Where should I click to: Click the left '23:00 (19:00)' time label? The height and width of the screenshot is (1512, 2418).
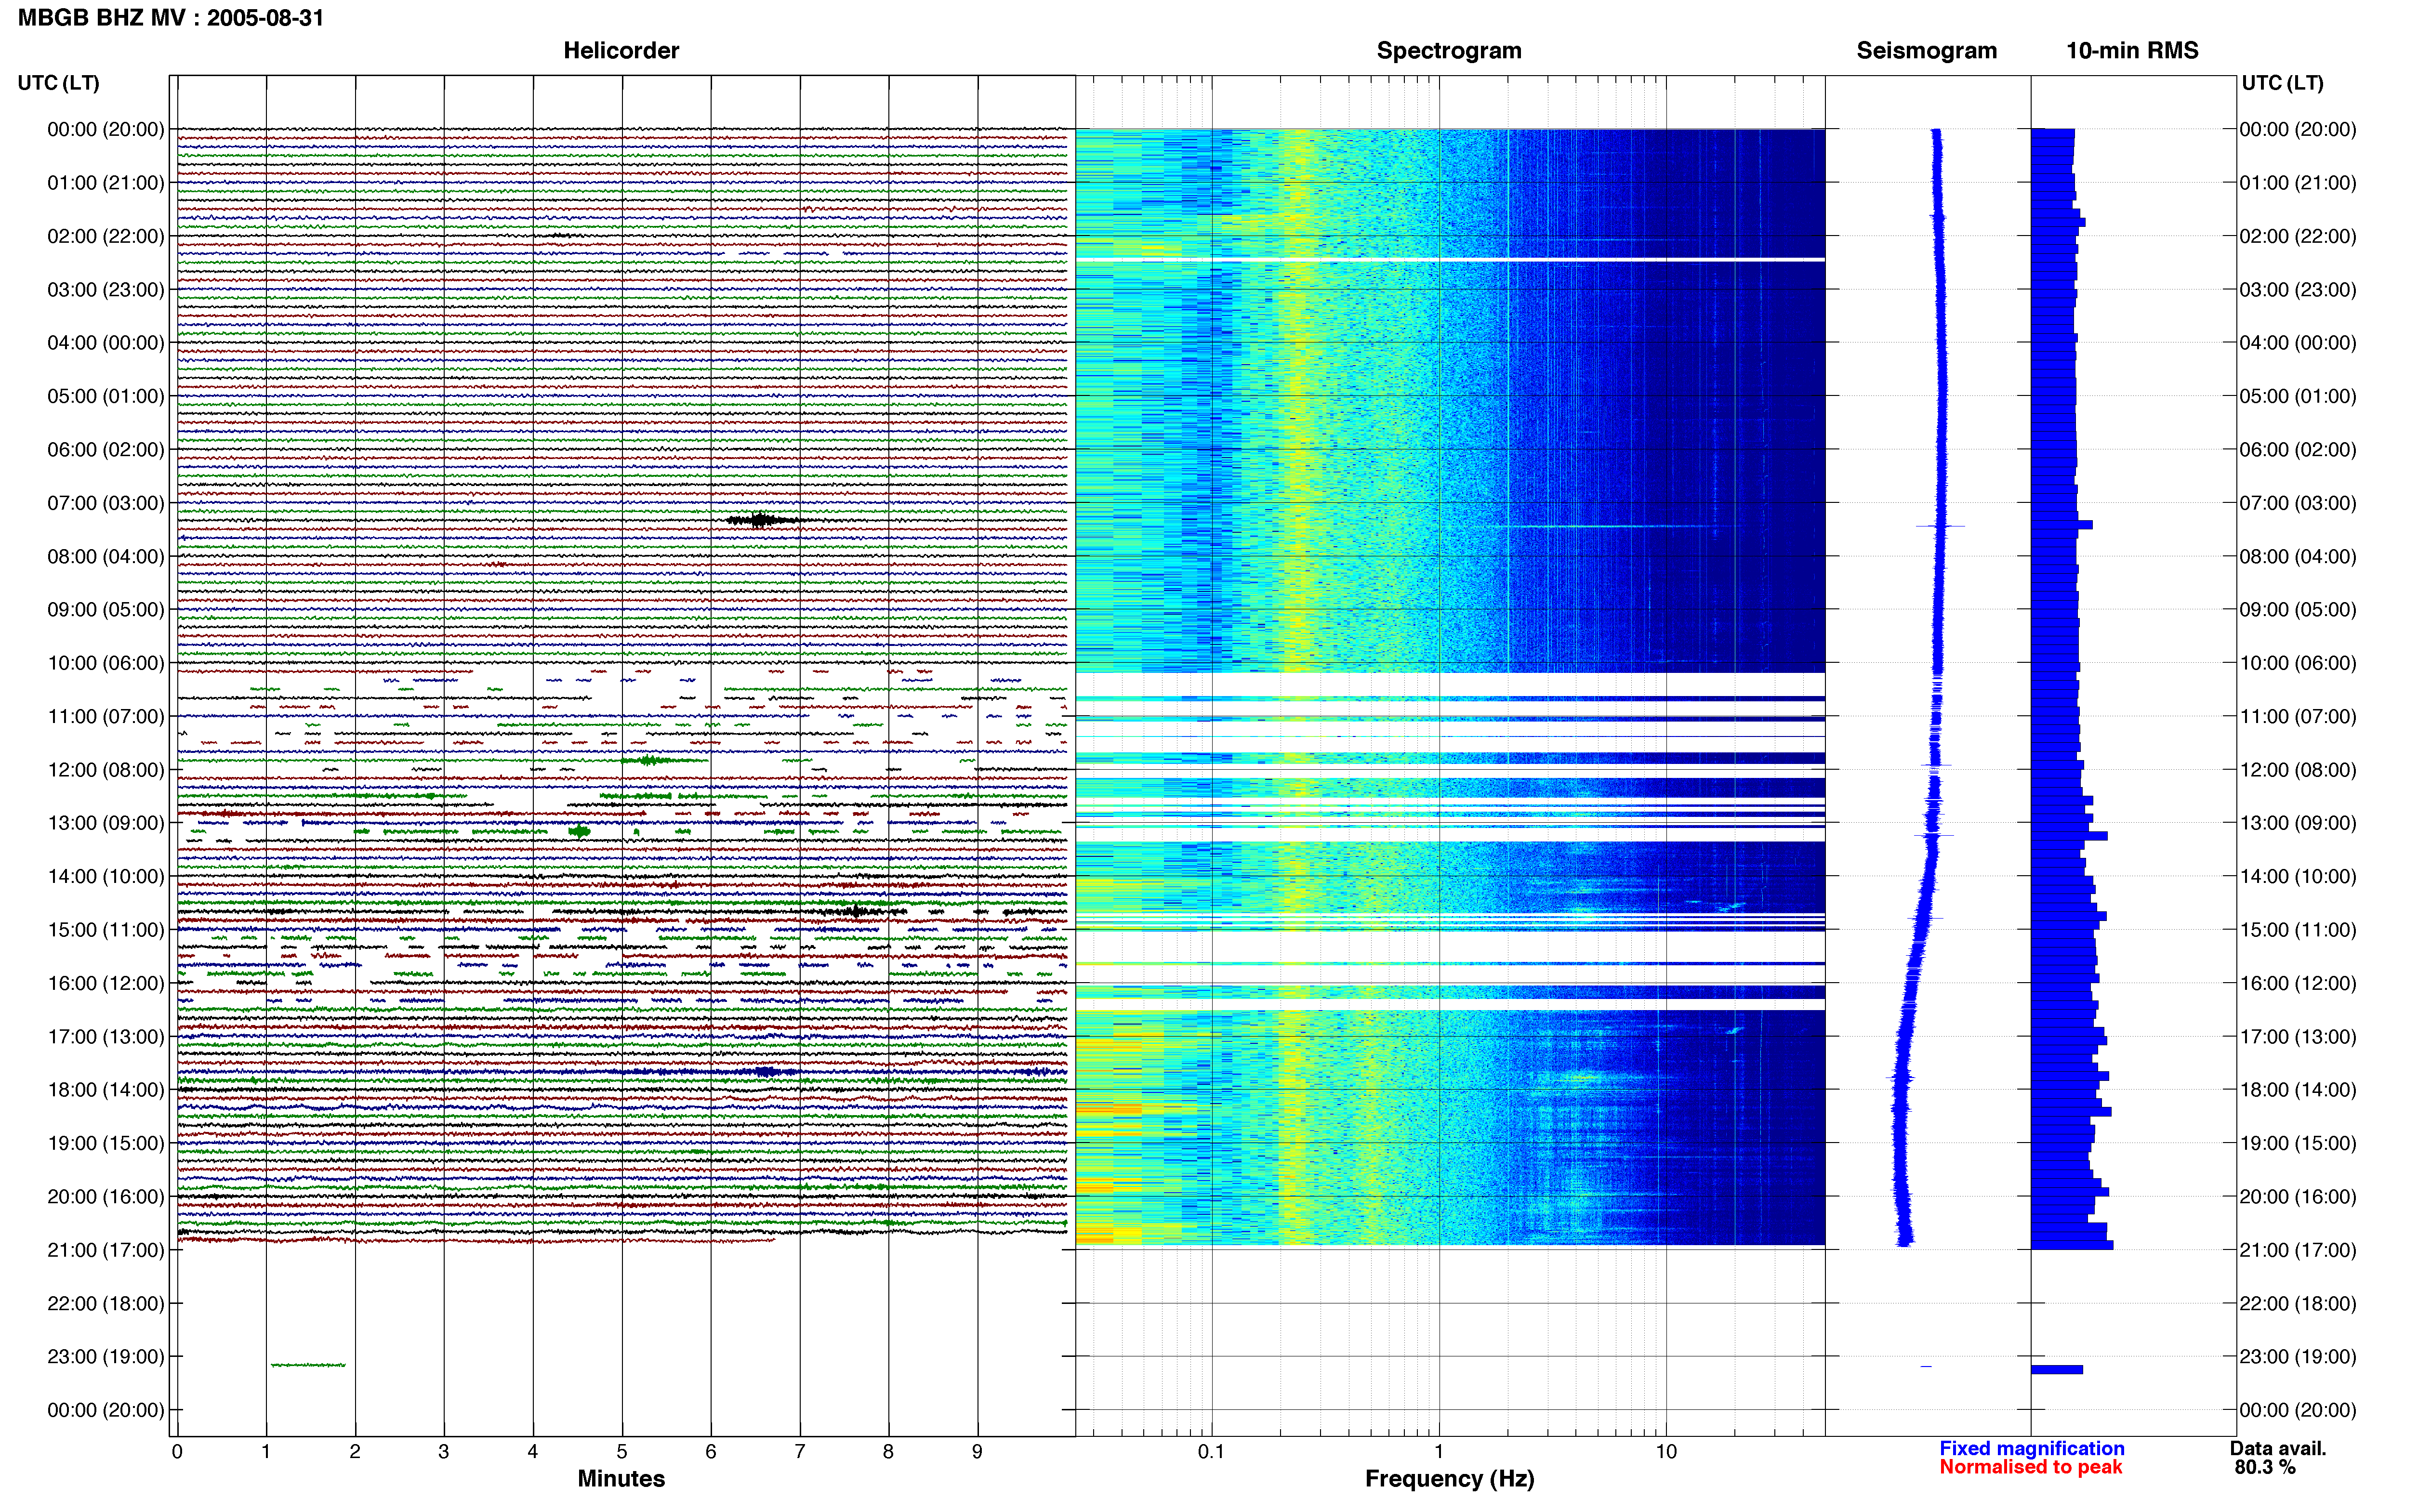tap(106, 1356)
